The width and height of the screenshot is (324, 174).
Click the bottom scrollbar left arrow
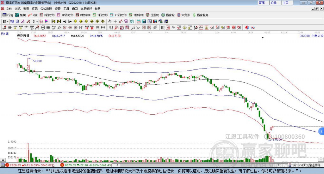click(x=117, y=165)
